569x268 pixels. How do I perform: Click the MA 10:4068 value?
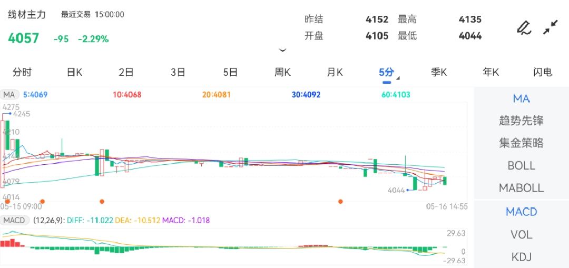[x=127, y=95]
